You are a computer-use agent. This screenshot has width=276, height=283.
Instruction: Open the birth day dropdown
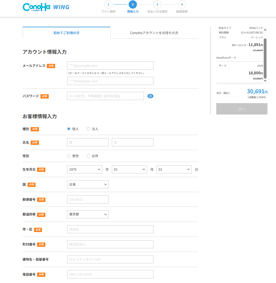pos(174,169)
